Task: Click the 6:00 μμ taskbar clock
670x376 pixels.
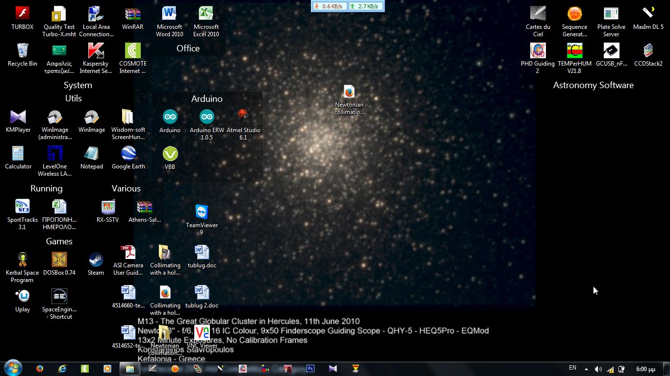Action: click(646, 369)
